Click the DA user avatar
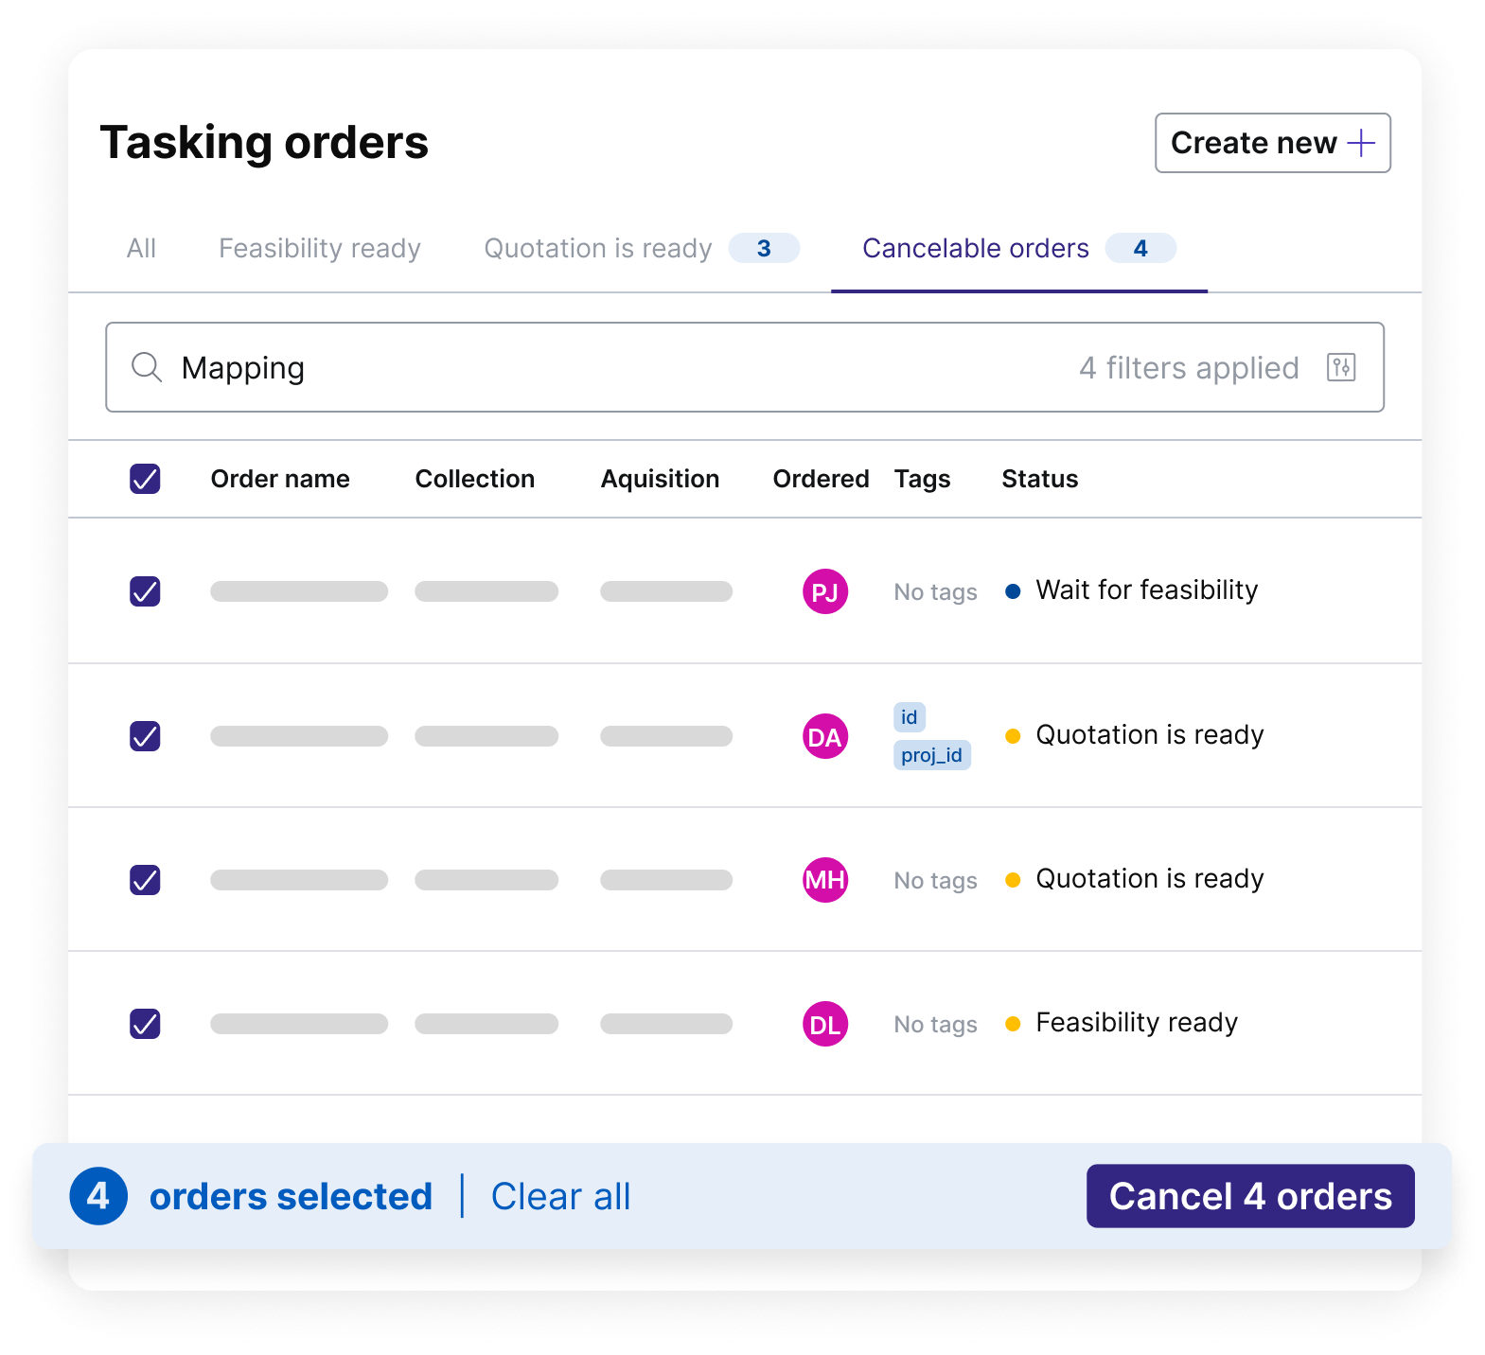This screenshot has height=1355, width=1485. pyautogui.click(x=824, y=736)
